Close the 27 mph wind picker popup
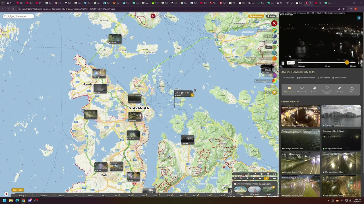Screen dimensions: 364x204 click(195, 90)
